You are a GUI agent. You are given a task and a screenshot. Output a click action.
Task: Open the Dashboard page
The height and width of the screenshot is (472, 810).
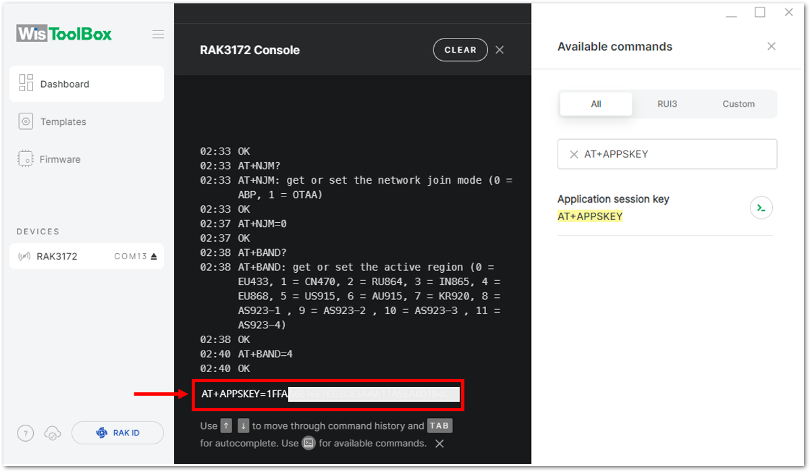(x=86, y=84)
